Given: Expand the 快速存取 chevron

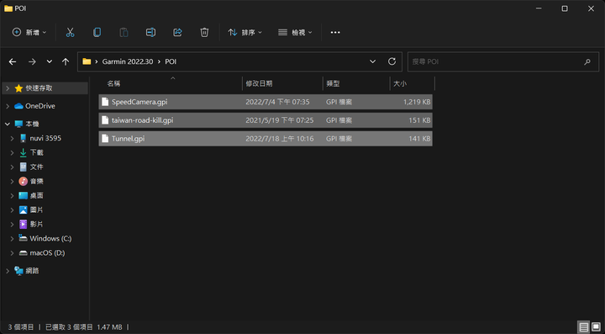Looking at the screenshot, I should (8, 88).
